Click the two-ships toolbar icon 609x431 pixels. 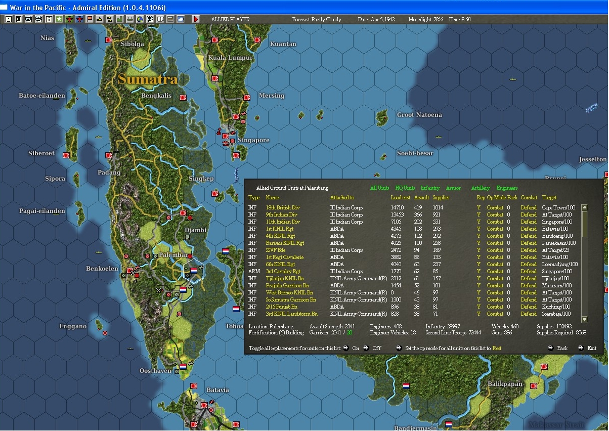click(x=110, y=19)
